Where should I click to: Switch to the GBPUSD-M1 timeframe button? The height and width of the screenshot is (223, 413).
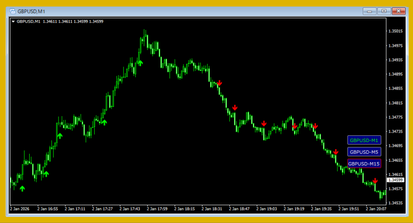364,140
